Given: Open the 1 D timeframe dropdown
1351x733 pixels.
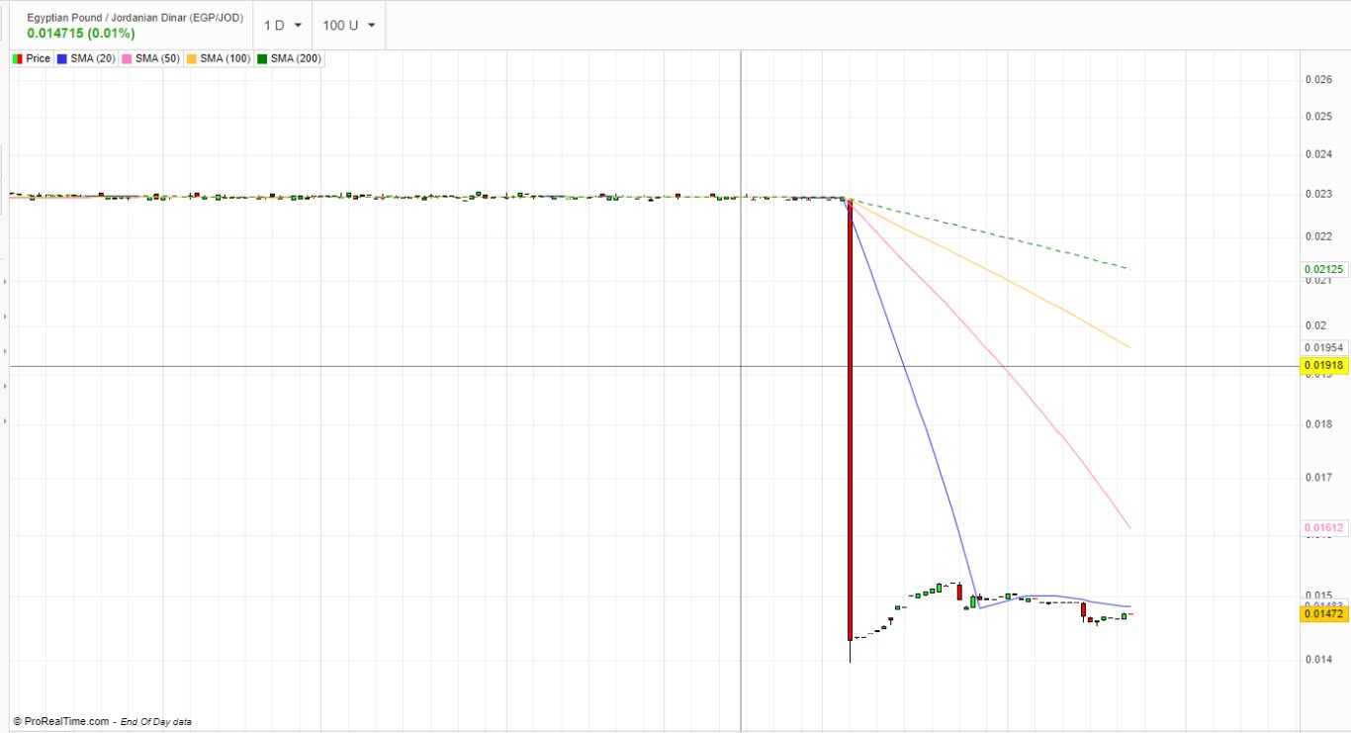Looking at the screenshot, I should pos(283,25).
